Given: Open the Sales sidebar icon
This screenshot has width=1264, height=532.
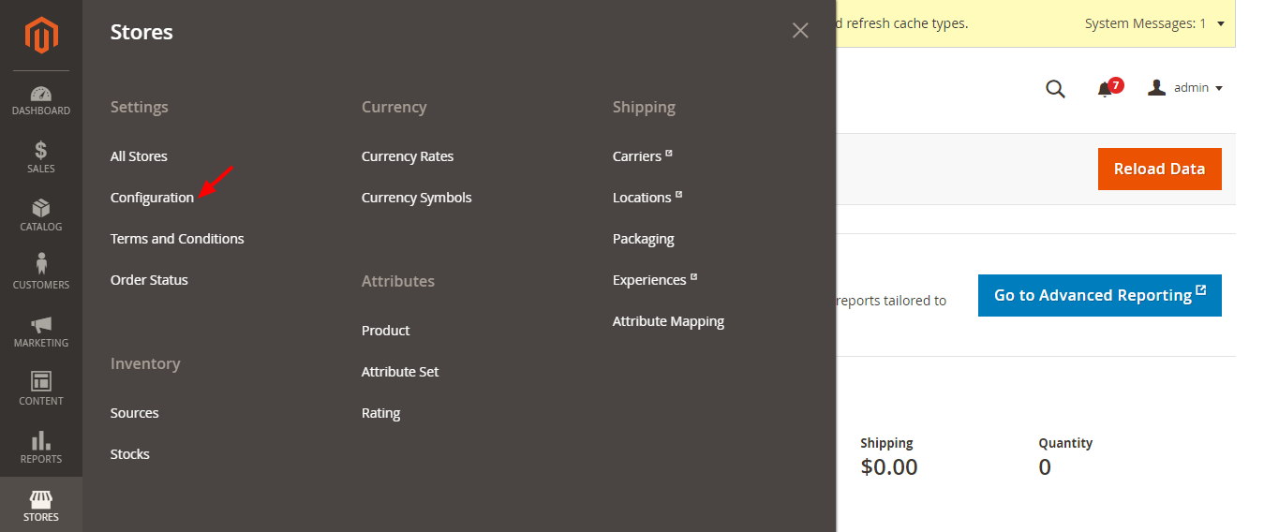Looking at the screenshot, I should point(41,157).
